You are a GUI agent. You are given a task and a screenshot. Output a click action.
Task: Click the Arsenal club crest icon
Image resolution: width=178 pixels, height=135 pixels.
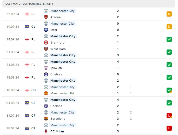coord(46,17)
